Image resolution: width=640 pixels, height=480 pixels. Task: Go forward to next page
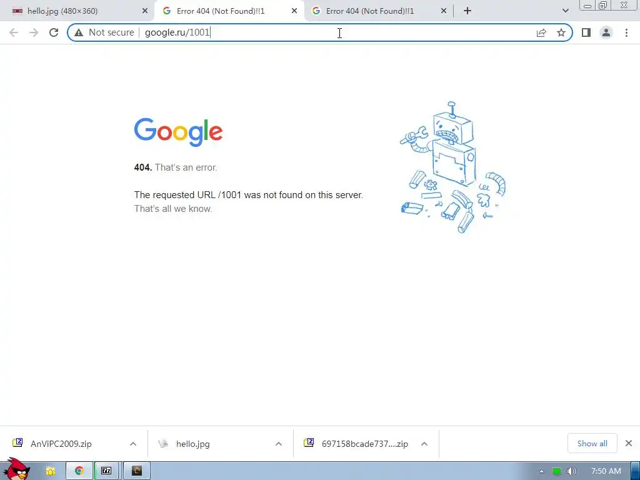pos(34,32)
